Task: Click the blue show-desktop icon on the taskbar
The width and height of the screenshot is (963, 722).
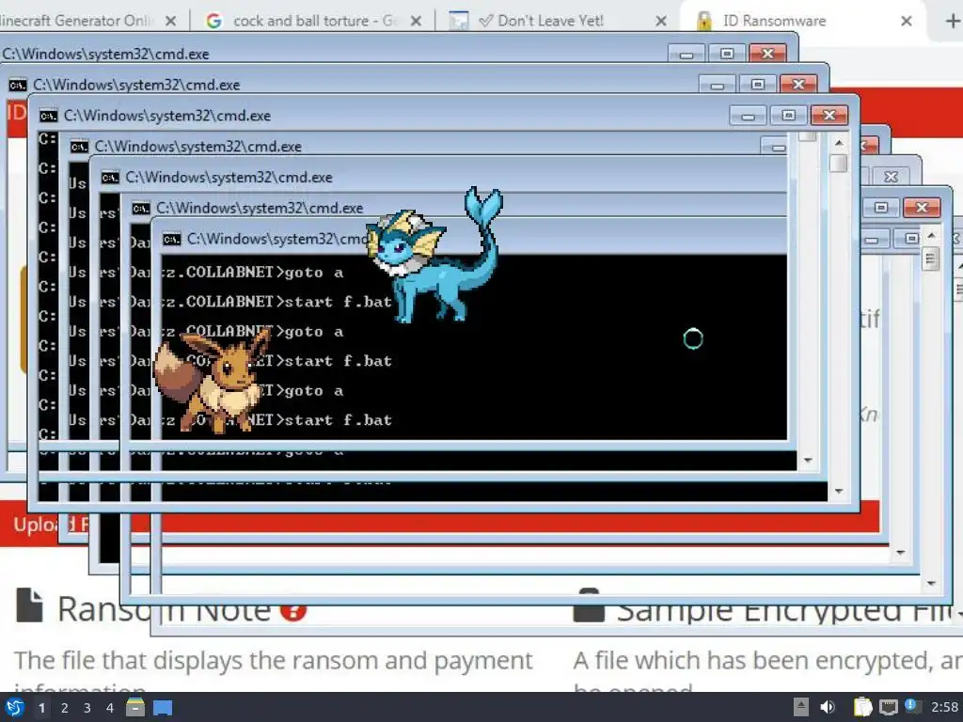Action: click(x=163, y=708)
